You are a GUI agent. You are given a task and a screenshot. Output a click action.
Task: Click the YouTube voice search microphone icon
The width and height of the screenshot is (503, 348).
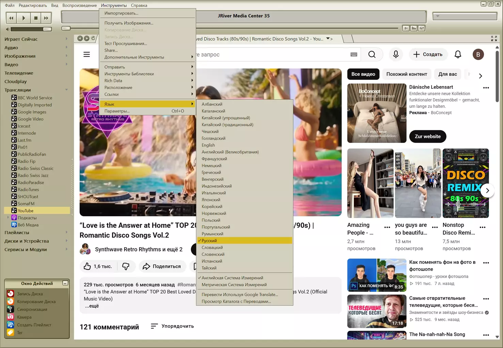396,55
